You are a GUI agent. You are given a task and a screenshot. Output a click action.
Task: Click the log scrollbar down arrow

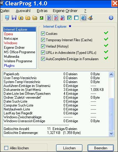111,133
